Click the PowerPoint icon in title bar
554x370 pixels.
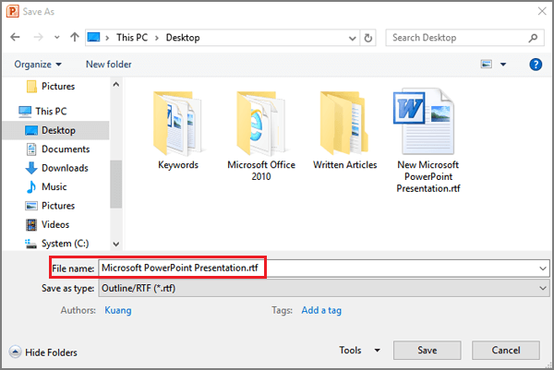pyautogui.click(x=12, y=11)
